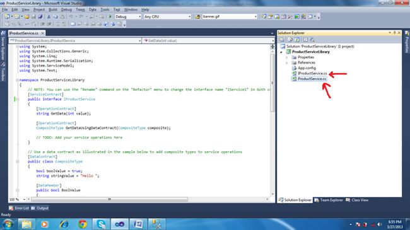Viewport: 410px width, 230px height.
Task: Click the Toolbox icon on standard toolbar
Action: pos(290,16)
